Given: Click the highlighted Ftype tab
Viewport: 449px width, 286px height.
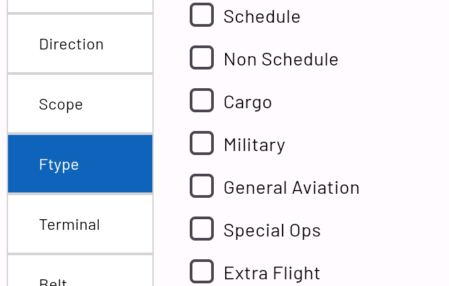Looking at the screenshot, I should click(80, 164).
